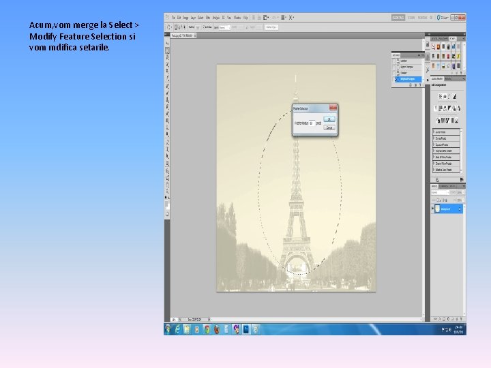The height and width of the screenshot is (368, 491).
Task: Click the Feather Radius input field
Action: [312, 123]
